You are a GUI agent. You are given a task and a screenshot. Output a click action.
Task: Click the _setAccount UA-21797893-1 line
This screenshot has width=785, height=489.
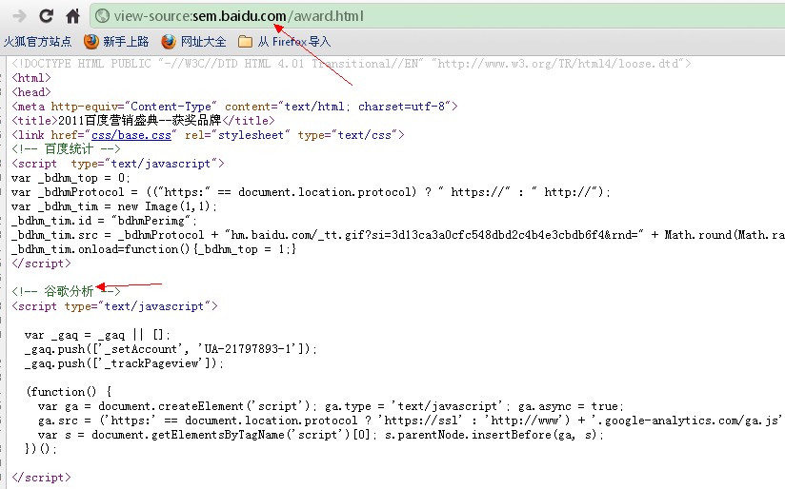(x=171, y=349)
